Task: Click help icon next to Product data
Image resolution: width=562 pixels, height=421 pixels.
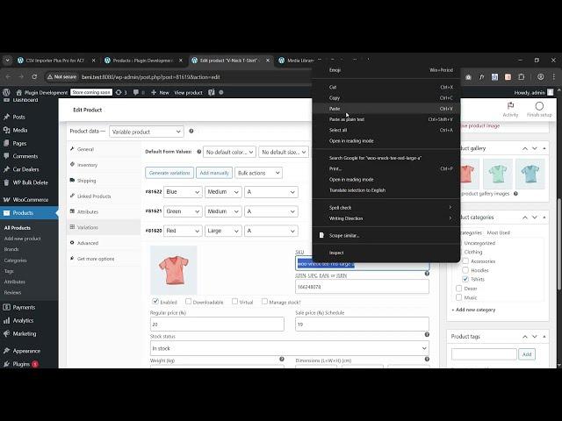Action: pos(191,132)
